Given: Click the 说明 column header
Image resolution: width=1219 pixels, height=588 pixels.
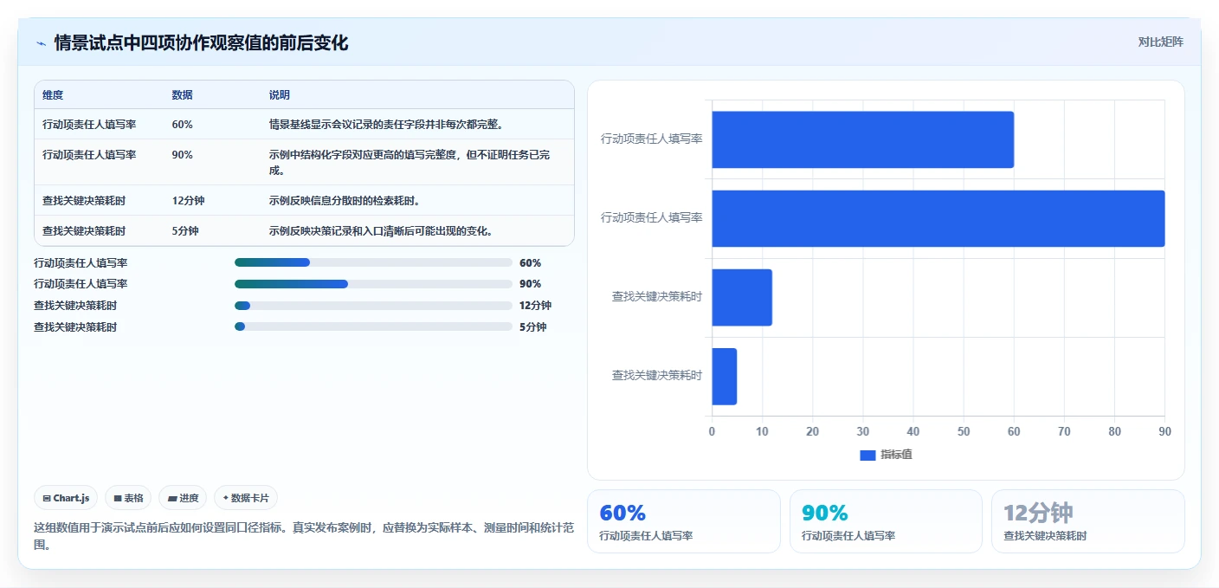Looking at the screenshot, I should point(280,95).
